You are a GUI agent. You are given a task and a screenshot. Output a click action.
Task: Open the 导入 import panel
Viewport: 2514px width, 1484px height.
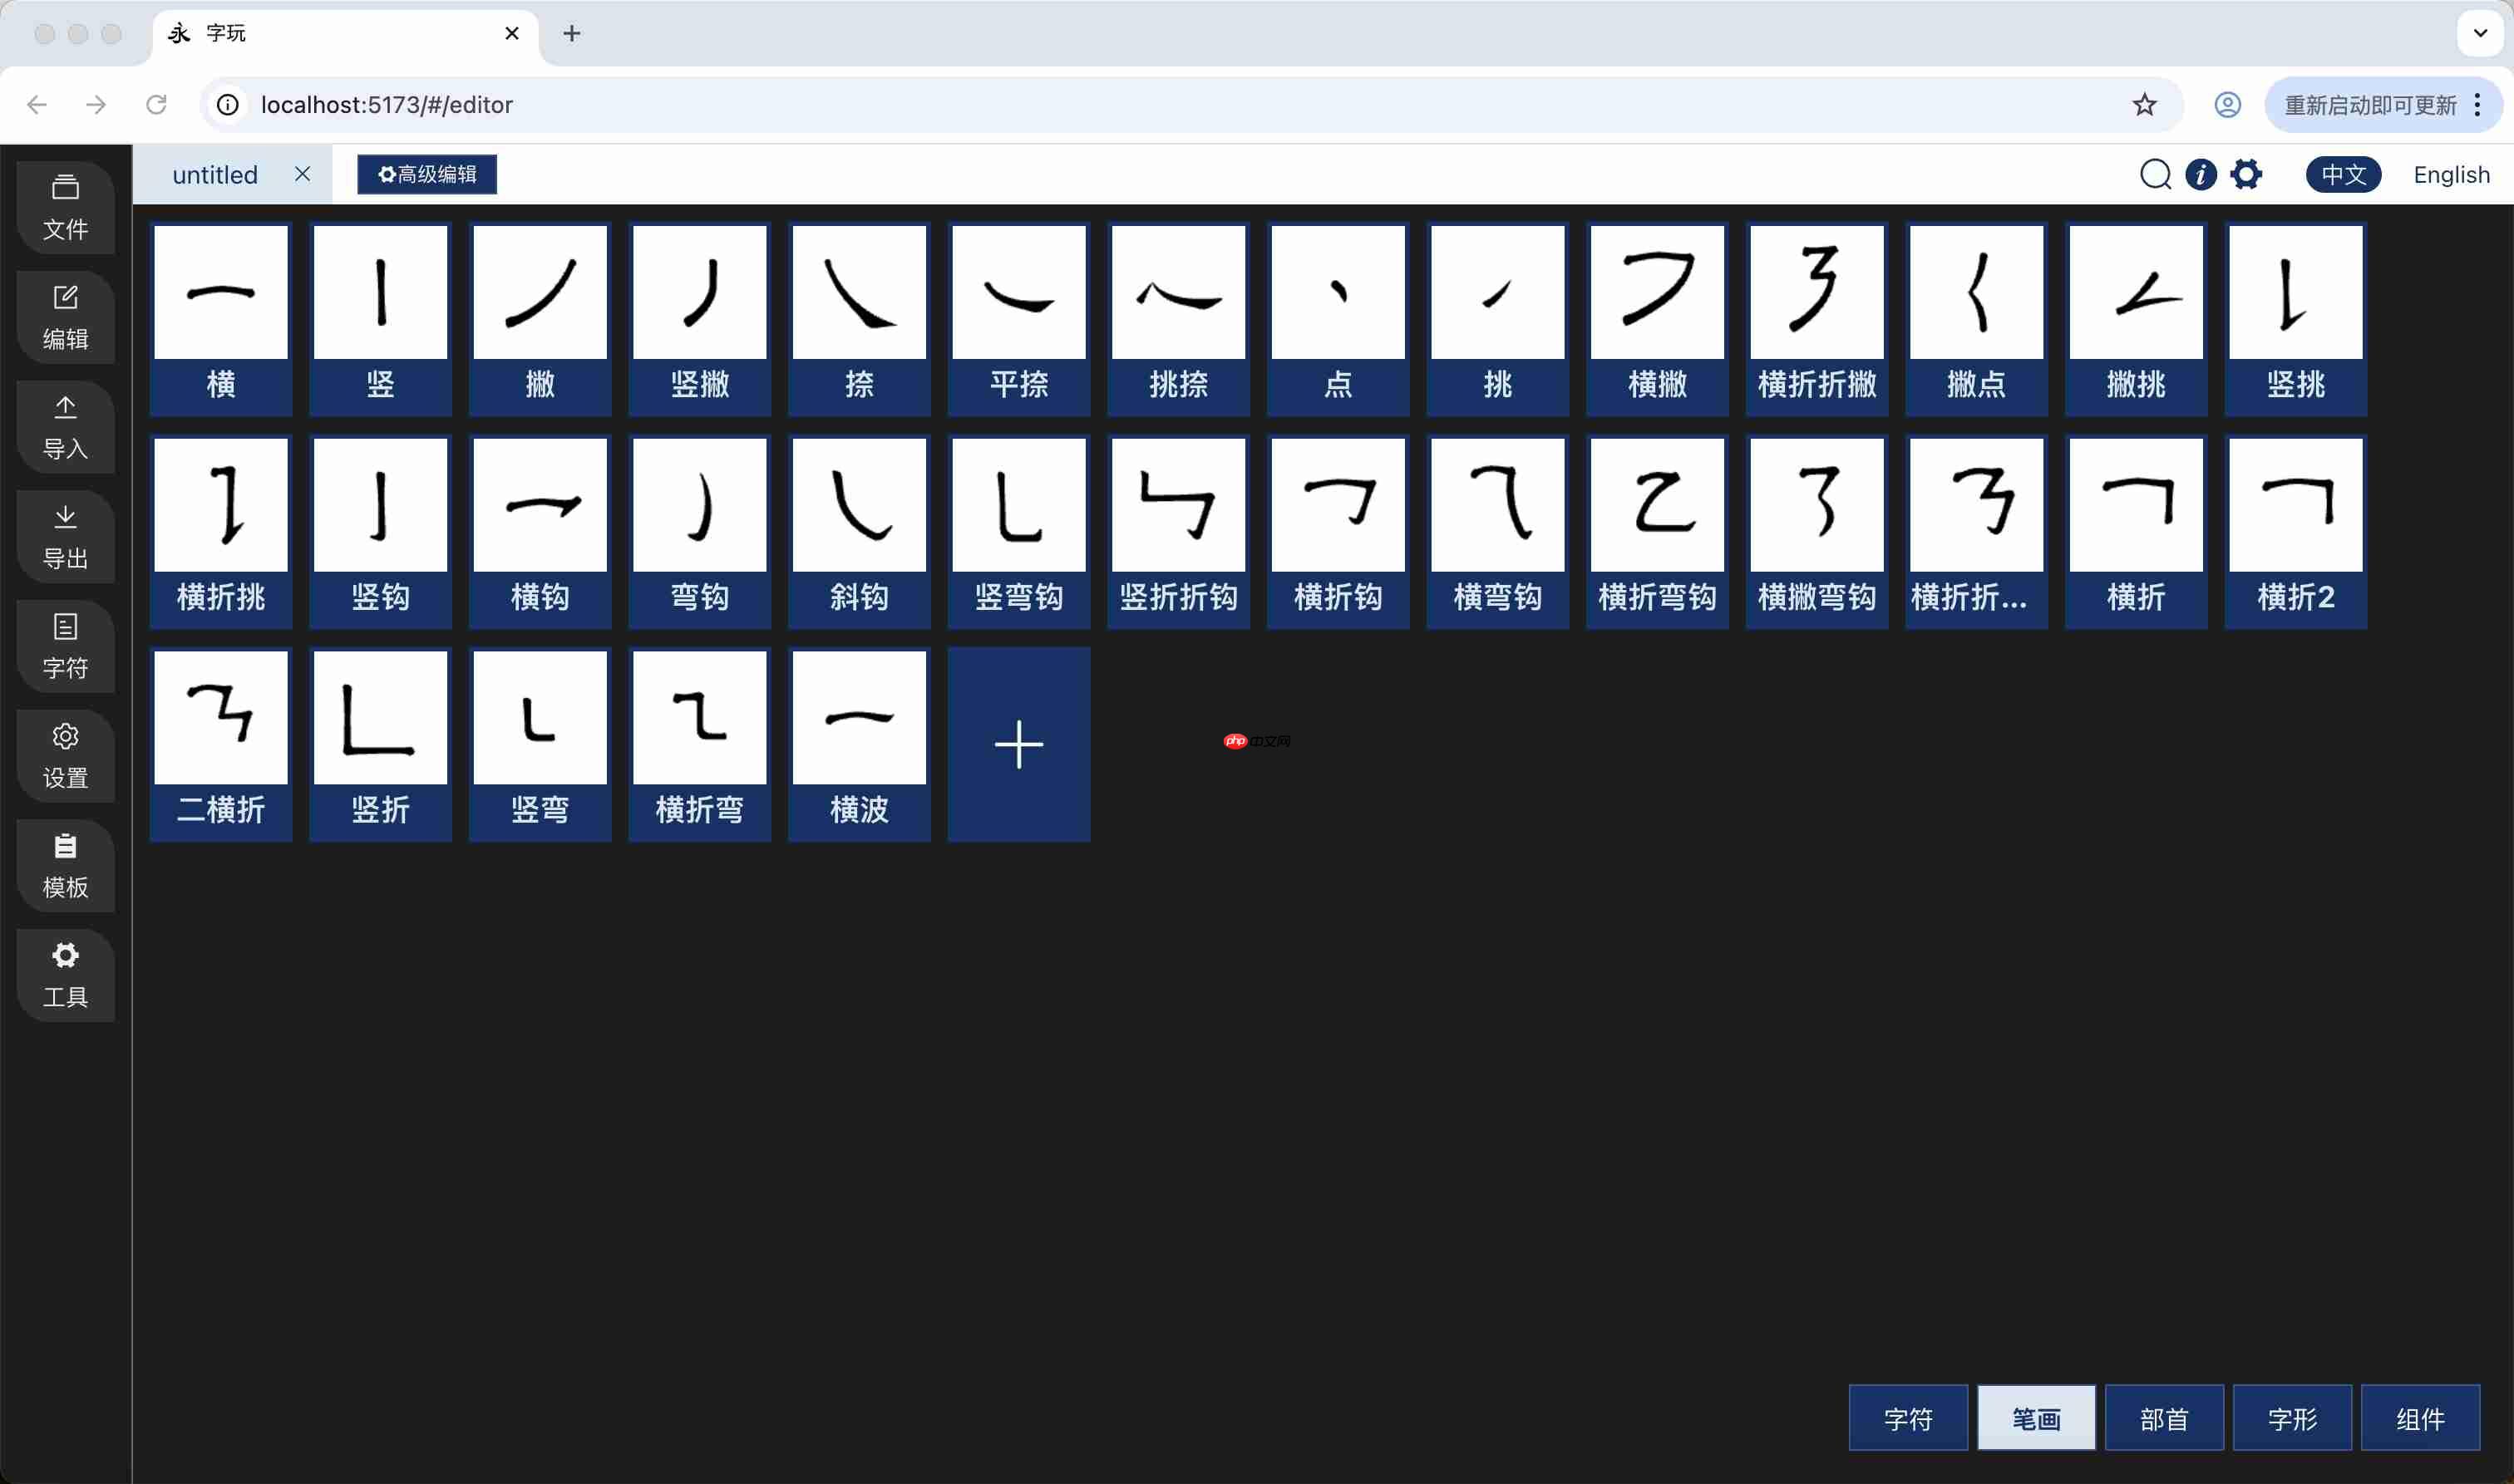pos(65,427)
